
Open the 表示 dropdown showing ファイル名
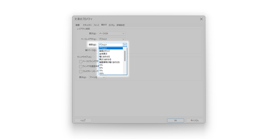click(97, 77)
